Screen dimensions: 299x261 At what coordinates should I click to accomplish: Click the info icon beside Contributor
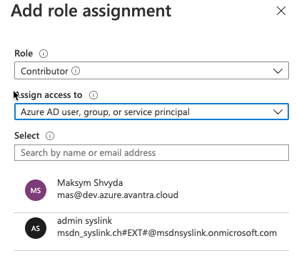pos(76,71)
